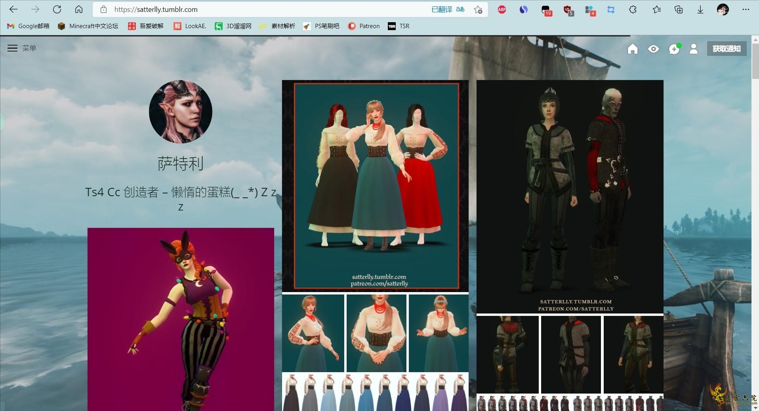Reload the page with refresh icon

tap(57, 9)
